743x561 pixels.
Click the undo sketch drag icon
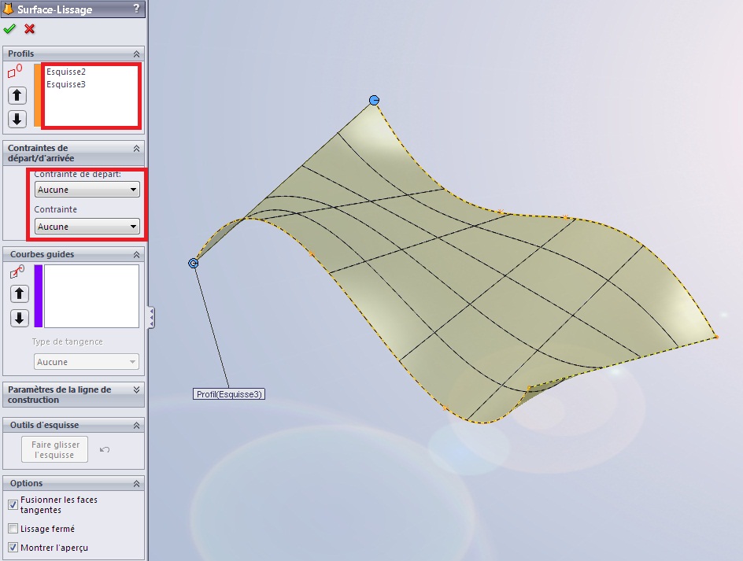click(105, 450)
